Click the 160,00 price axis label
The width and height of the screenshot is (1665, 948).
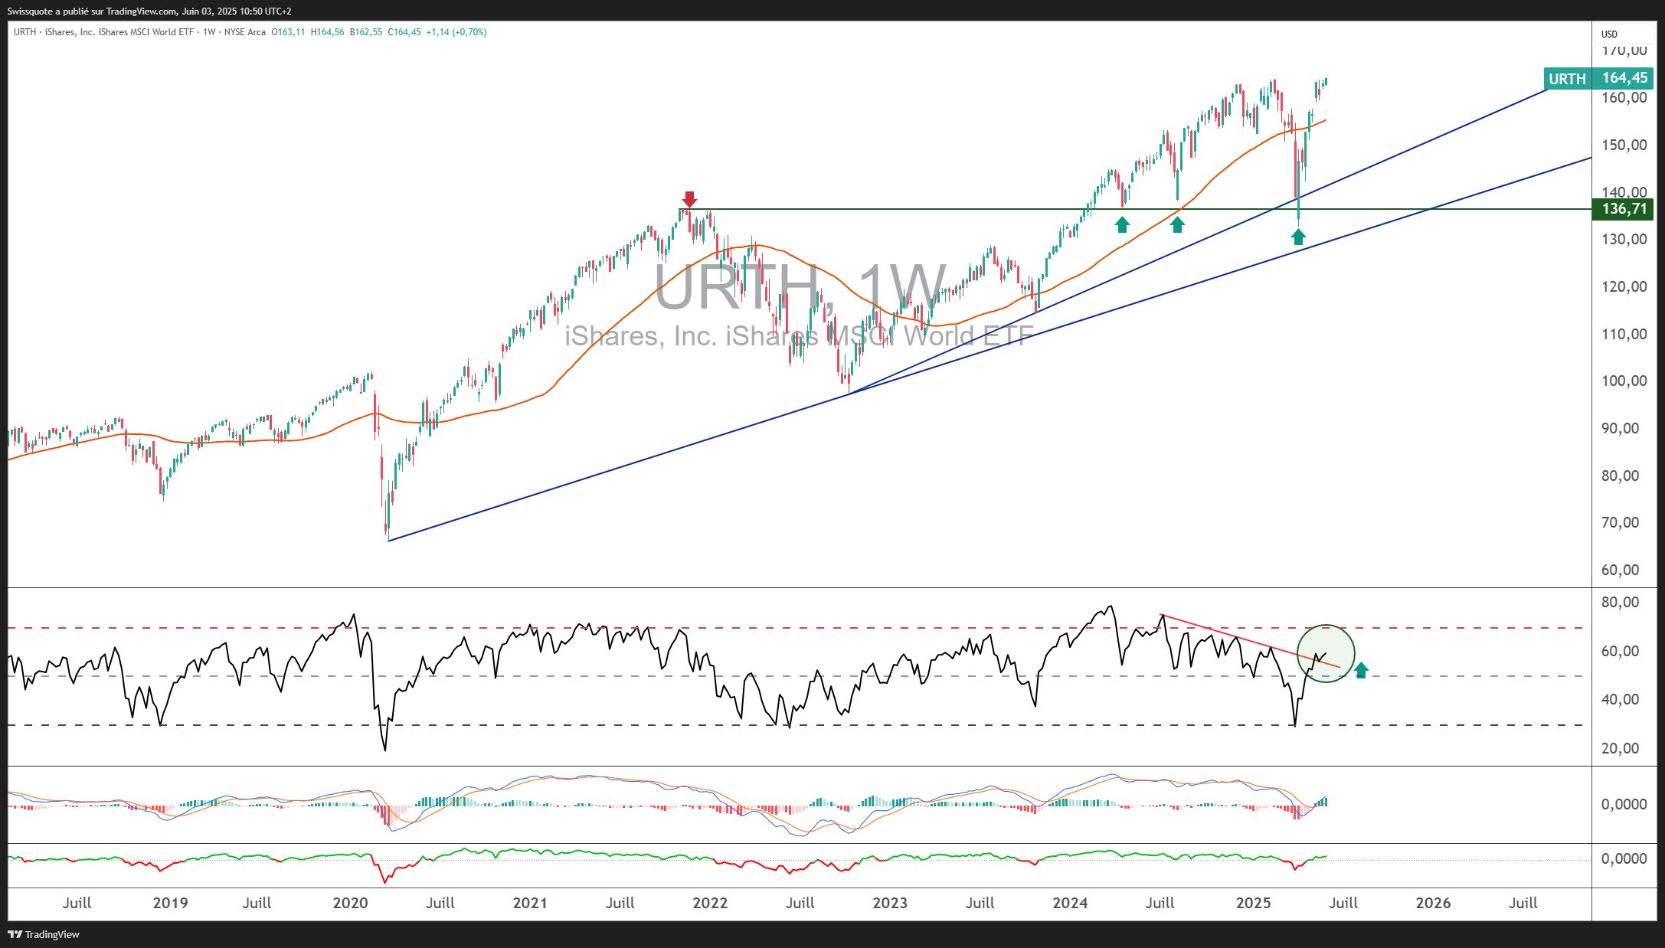1624,98
